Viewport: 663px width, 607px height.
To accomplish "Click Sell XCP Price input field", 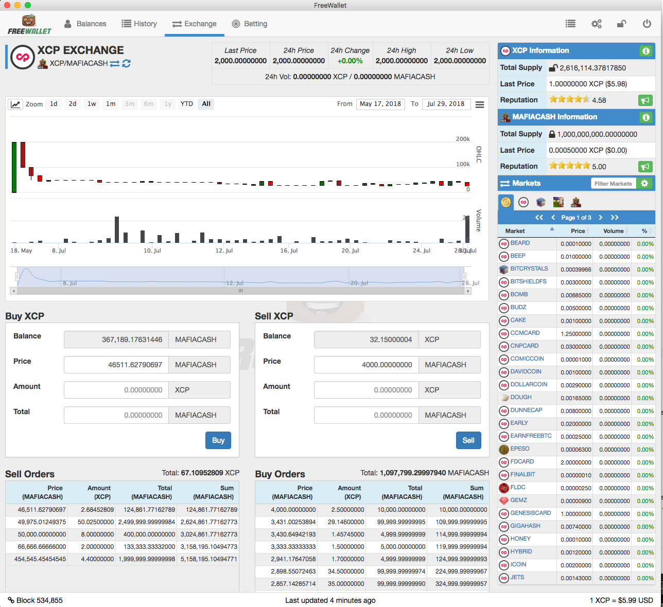I will pyautogui.click(x=366, y=365).
